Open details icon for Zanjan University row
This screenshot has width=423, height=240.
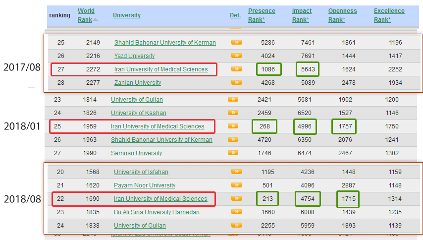pyautogui.click(x=236, y=82)
